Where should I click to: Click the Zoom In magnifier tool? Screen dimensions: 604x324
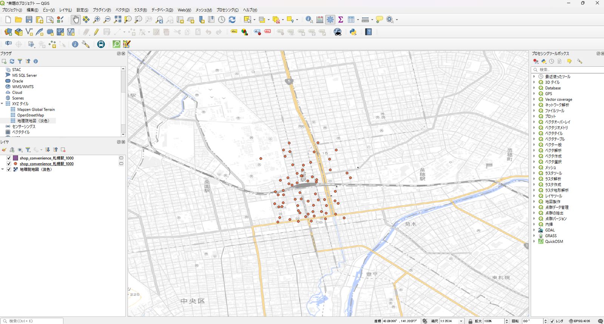(x=97, y=20)
